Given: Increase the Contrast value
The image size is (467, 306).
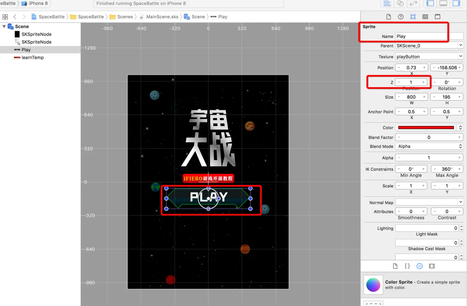Looking at the screenshot, I should 459,211.
